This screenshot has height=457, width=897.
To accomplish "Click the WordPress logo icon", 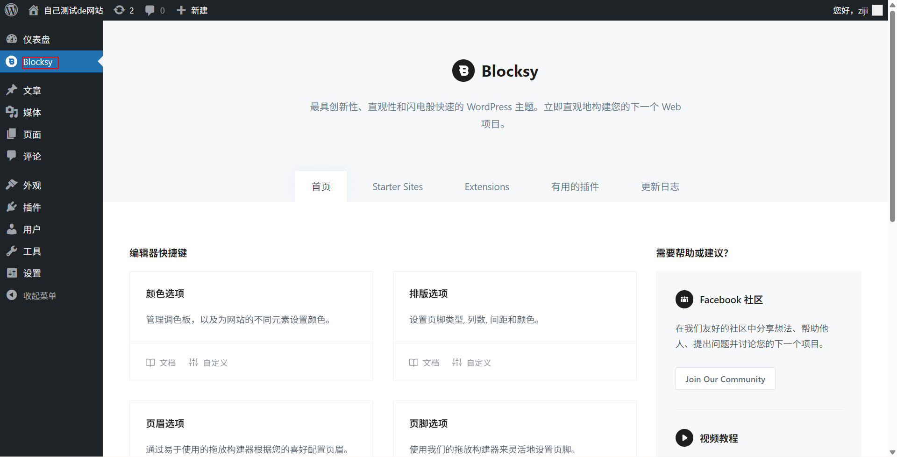I will tap(11, 10).
